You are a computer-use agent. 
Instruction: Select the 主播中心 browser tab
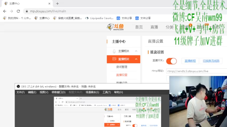tap(27, 4)
